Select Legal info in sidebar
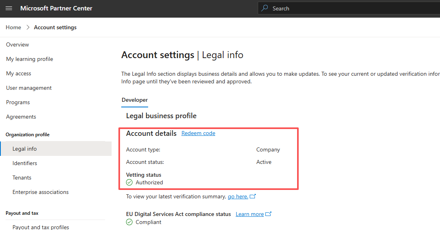This screenshot has height=230, width=440. pos(56,149)
